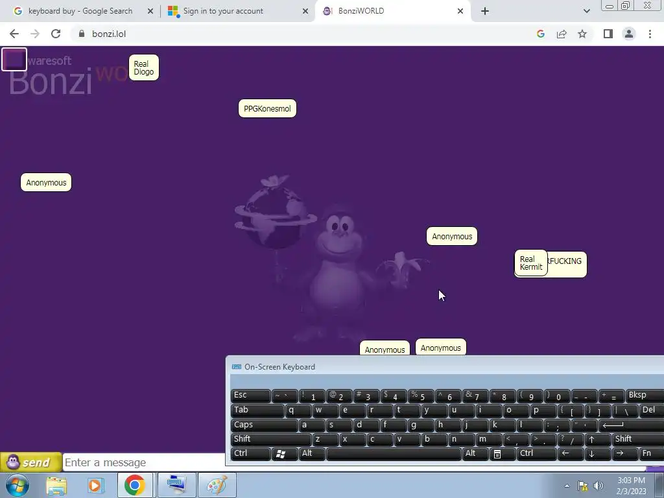Open the Paint taskbar icon
This screenshot has height=498, width=664.
point(217,485)
